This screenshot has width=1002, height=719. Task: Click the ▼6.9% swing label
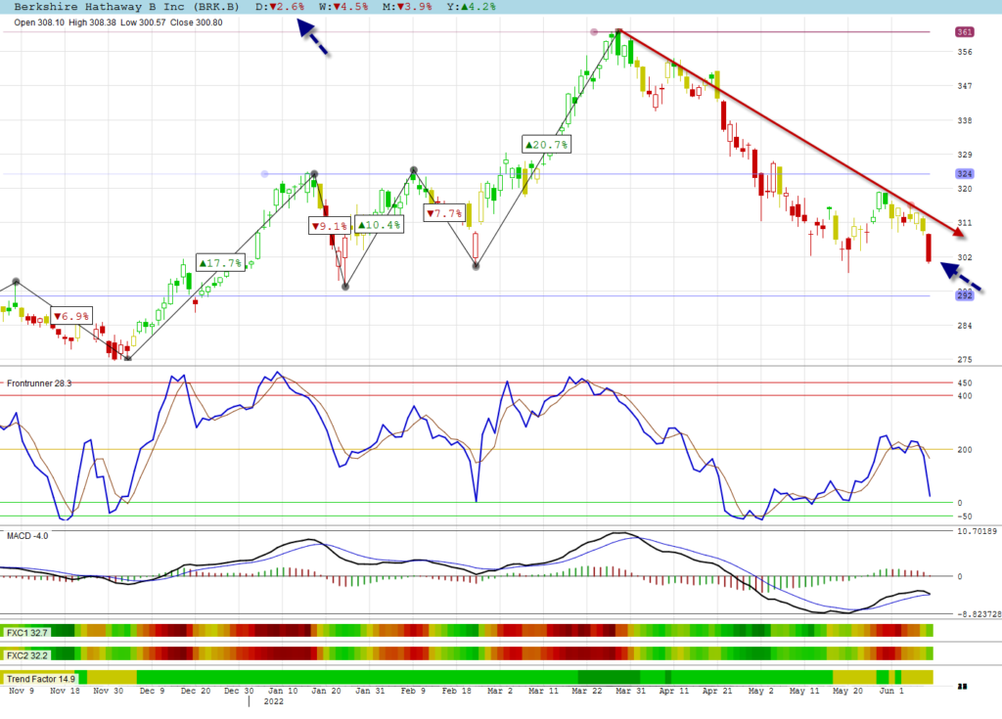pyautogui.click(x=70, y=316)
